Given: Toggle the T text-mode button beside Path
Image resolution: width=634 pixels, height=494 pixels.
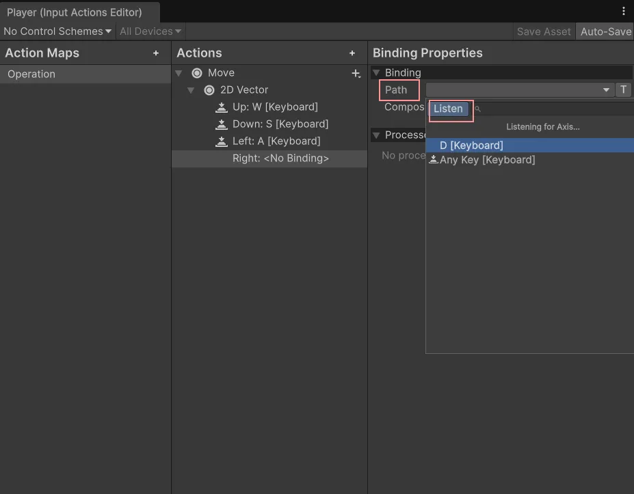Looking at the screenshot, I should coord(623,90).
